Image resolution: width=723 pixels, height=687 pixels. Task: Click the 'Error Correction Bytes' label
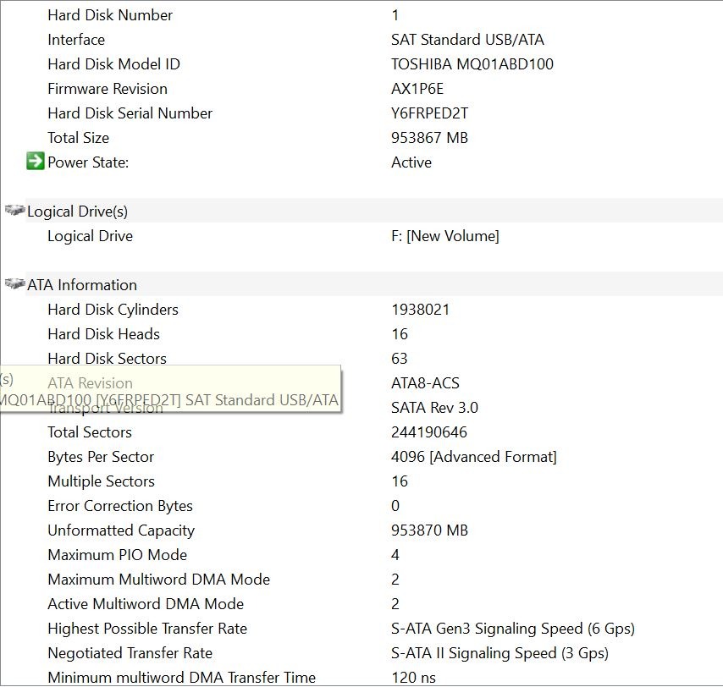click(x=120, y=505)
